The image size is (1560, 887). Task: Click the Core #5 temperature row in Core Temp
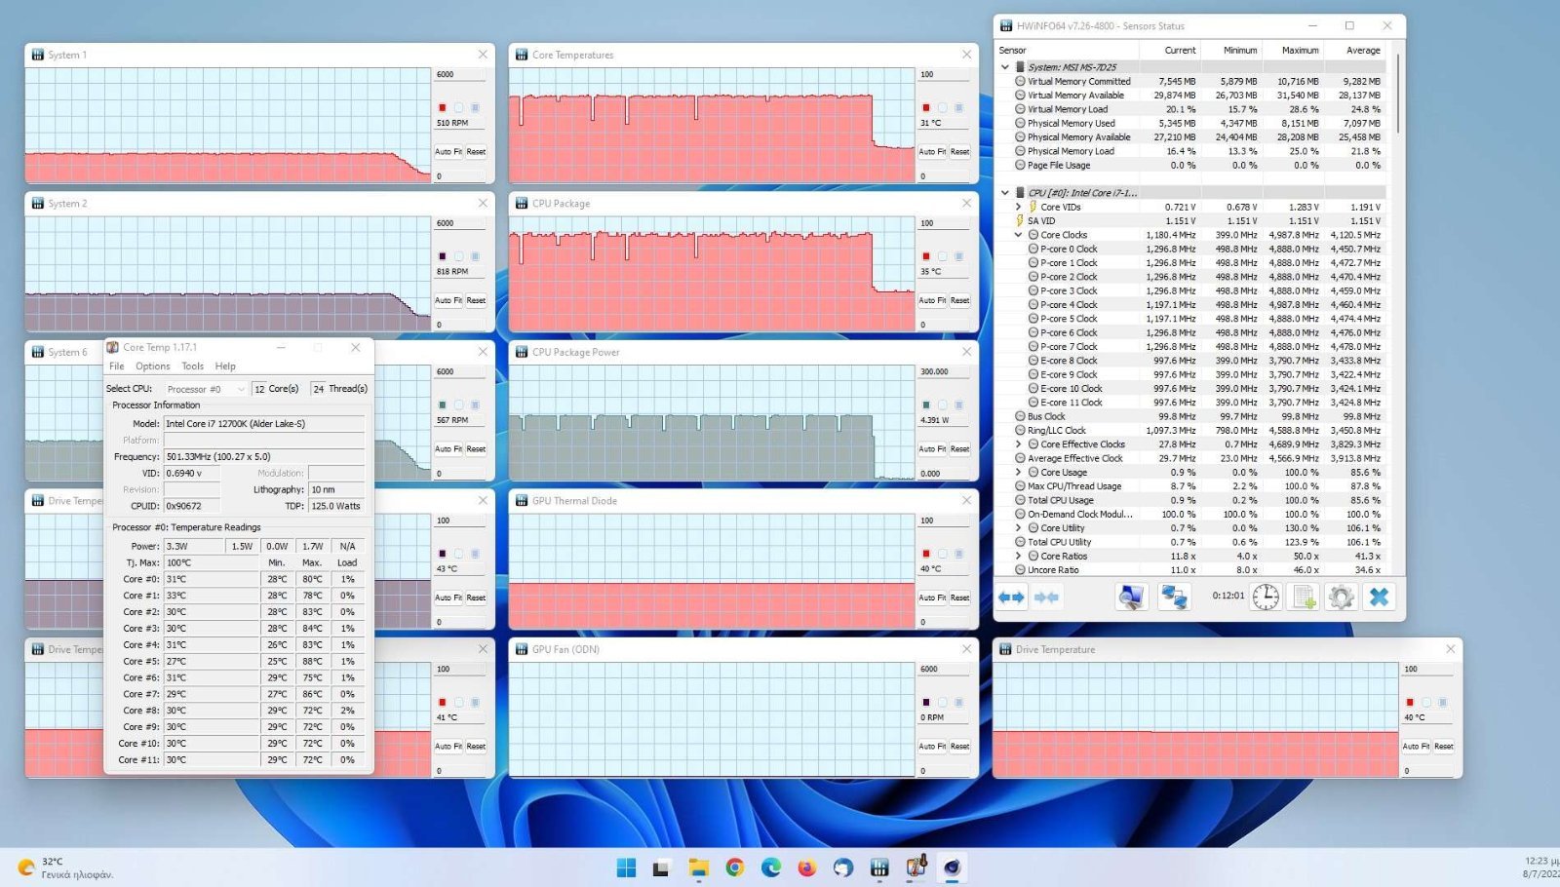click(239, 661)
